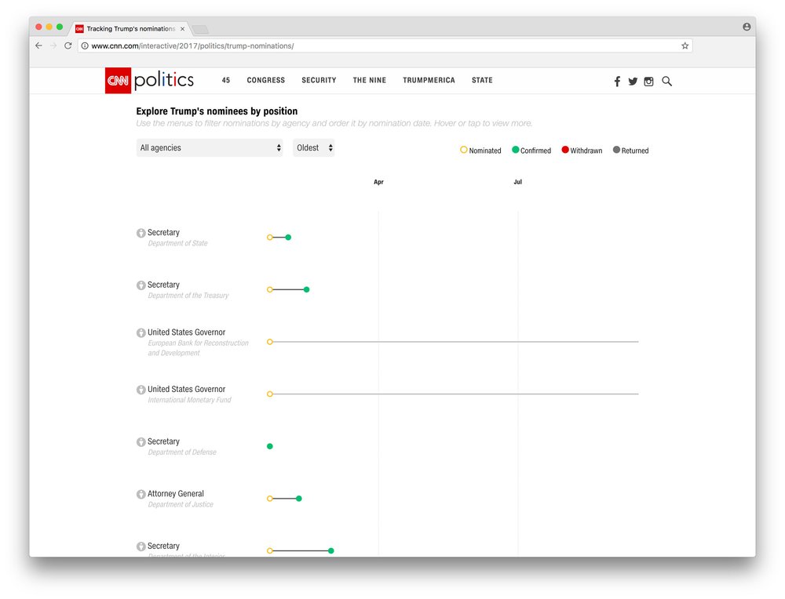785x599 pixels.
Task: Click yellow nominated dot for IMF Governor
Action: [270, 394]
